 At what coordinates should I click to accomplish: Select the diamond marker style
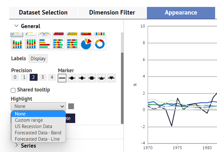click(x=82, y=78)
